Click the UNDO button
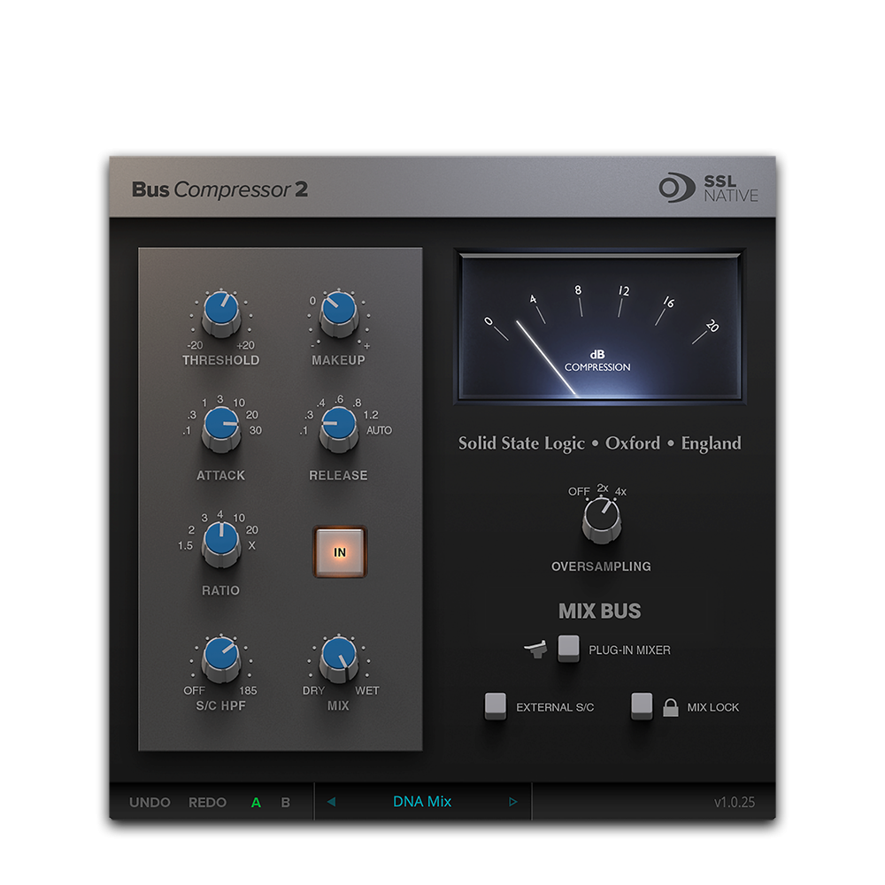885x885 pixels. 150,802
